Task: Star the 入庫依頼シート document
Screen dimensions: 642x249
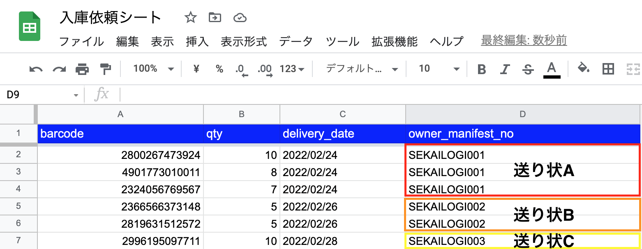Action: 190,18
